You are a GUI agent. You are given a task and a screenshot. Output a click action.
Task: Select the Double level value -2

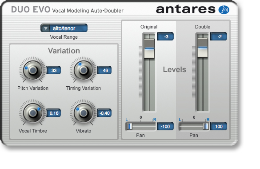tap(219, 36)
